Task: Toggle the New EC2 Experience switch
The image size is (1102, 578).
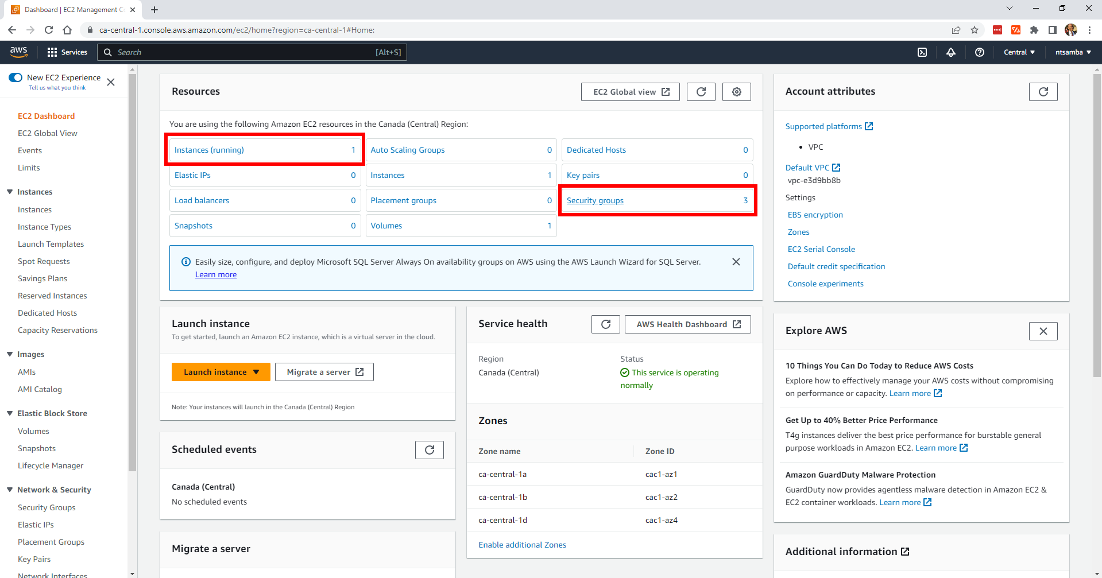Action: pyautogui.click(x=16, y=77)
